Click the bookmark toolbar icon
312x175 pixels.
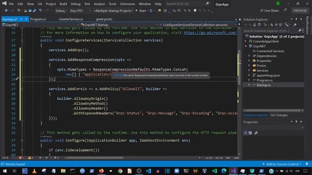tap(195, 11)
